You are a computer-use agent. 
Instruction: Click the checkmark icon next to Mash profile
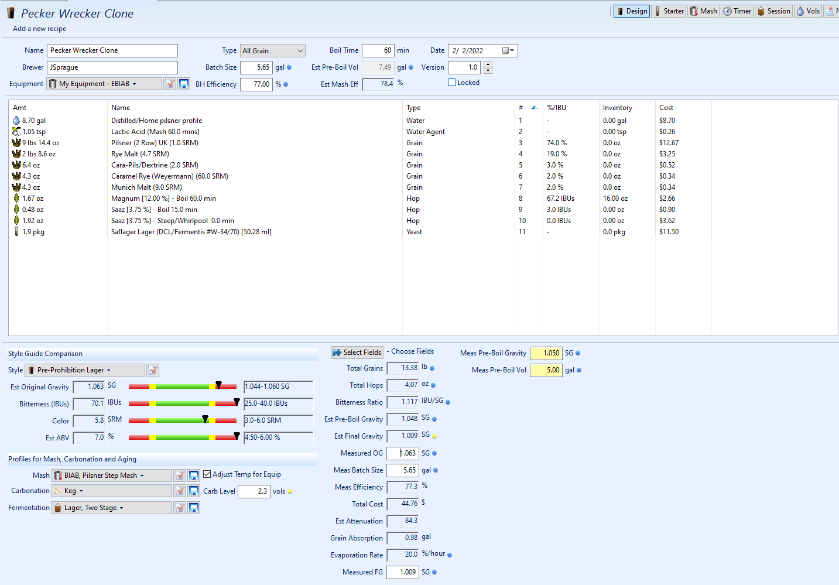(x=180, y=475)
